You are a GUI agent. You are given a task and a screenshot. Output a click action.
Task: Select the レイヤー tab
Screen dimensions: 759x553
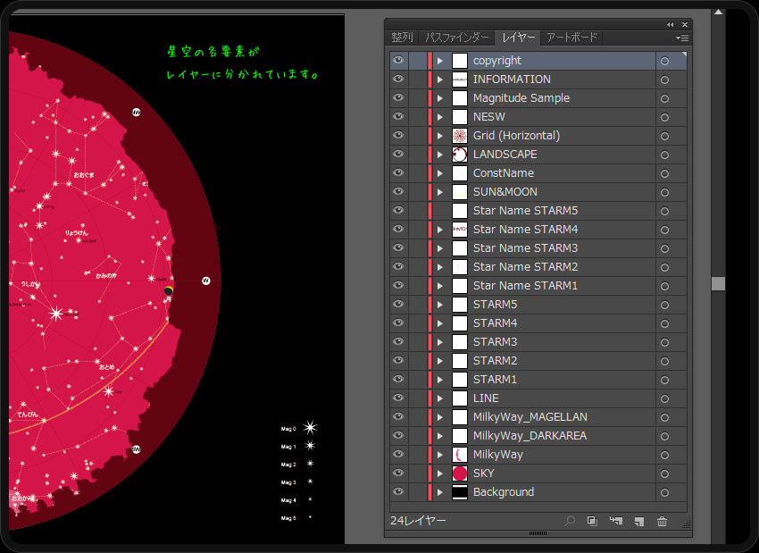519,38
